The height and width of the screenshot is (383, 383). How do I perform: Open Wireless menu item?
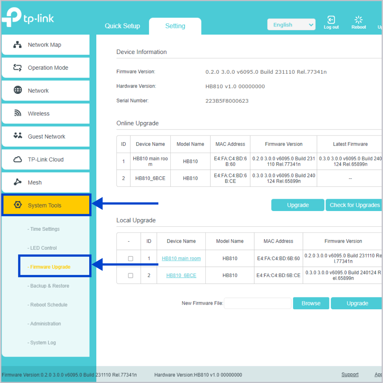pyautogui.click(x=46, y=114)
